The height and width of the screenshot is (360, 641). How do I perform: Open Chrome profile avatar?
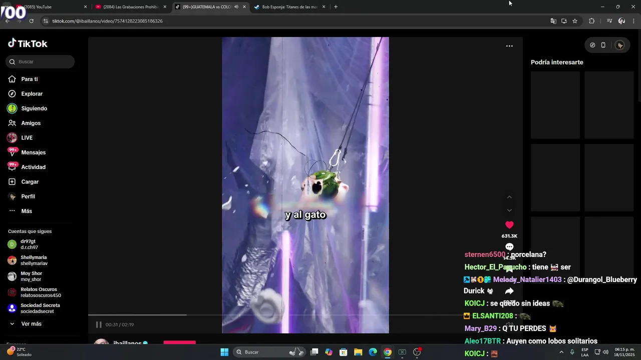(621, 21)
